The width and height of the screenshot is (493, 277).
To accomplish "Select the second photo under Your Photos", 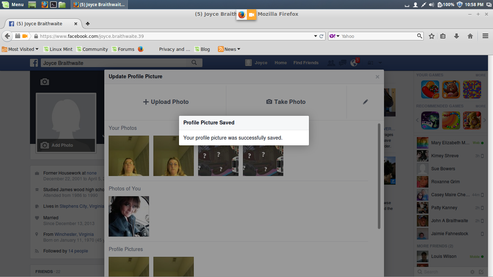I will 174,156.
